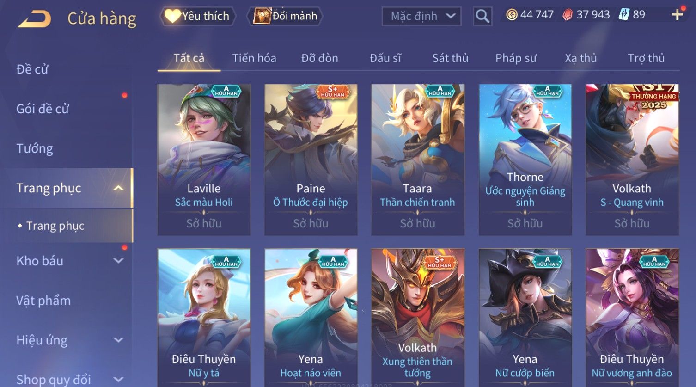
Task: Open Yêu thích heart favorites
Action: point(197,16)
